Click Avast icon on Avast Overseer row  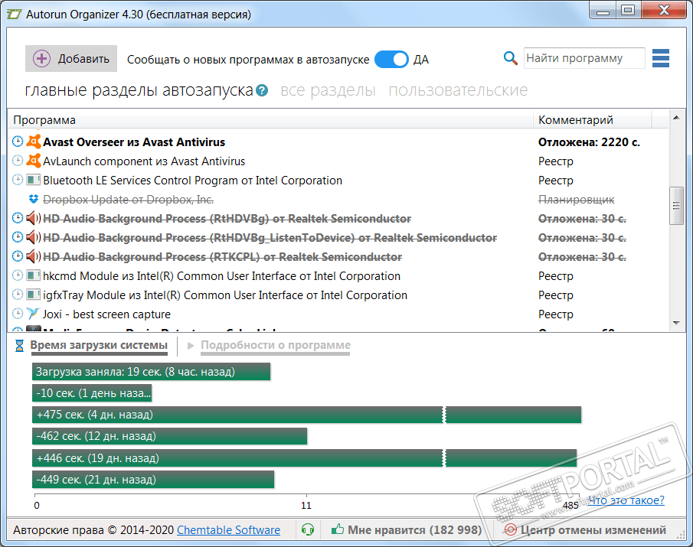point(34,142)
